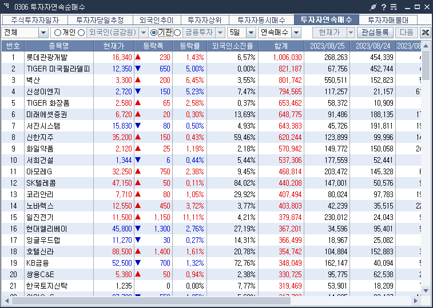This screenshot has width=433, height=308.
Task: Click the pin window icon in title bar
Action: pos(374,7)
